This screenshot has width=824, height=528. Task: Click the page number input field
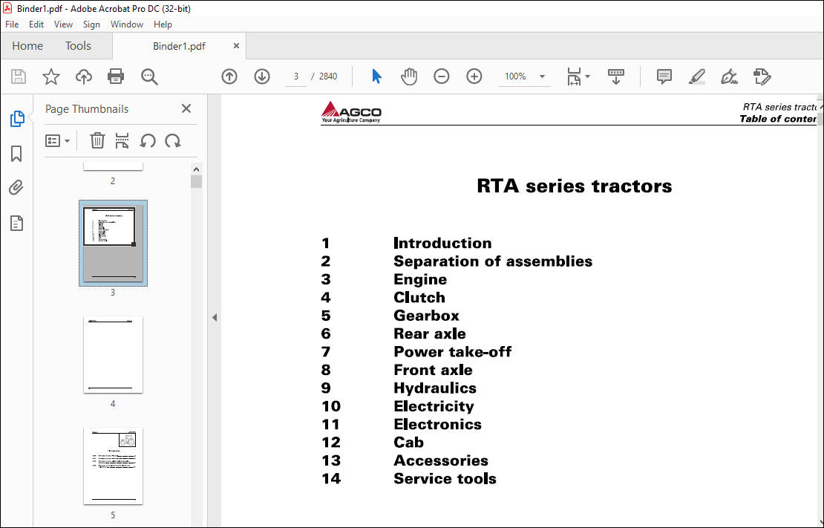click(296, 76)
